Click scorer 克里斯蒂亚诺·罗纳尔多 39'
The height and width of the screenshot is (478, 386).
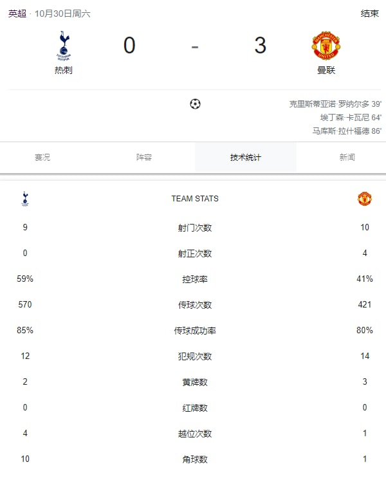pos(335,104)
